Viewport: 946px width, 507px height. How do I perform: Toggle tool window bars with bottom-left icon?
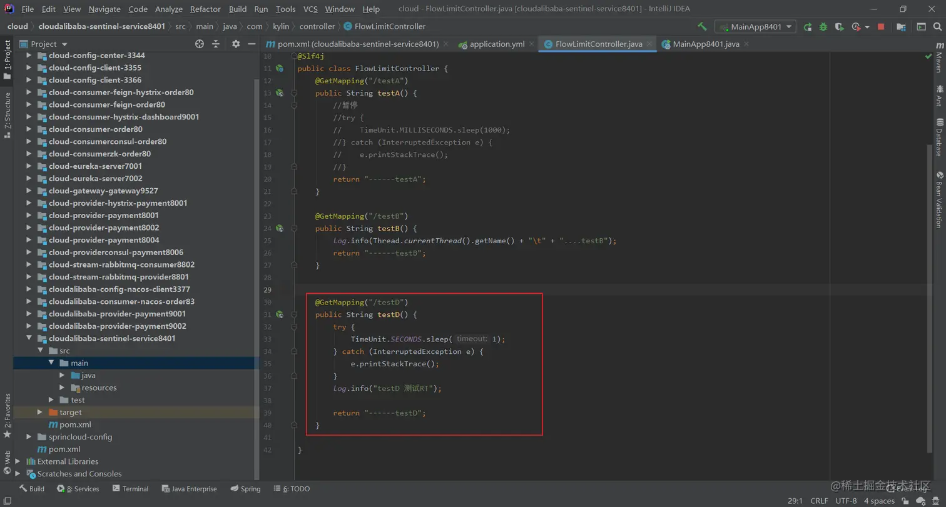(x=6, y=501)
